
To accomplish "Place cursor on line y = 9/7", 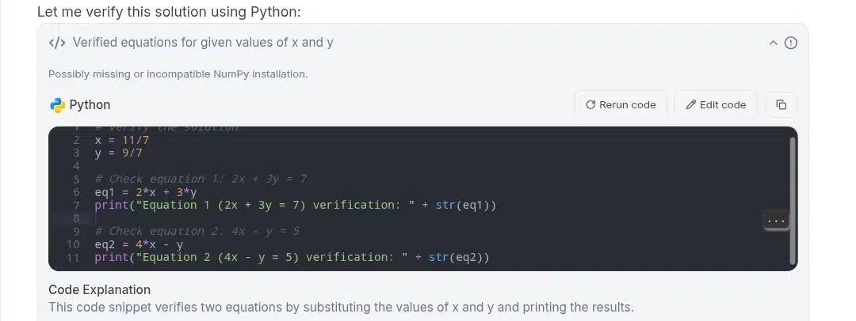I will [118, 153].
